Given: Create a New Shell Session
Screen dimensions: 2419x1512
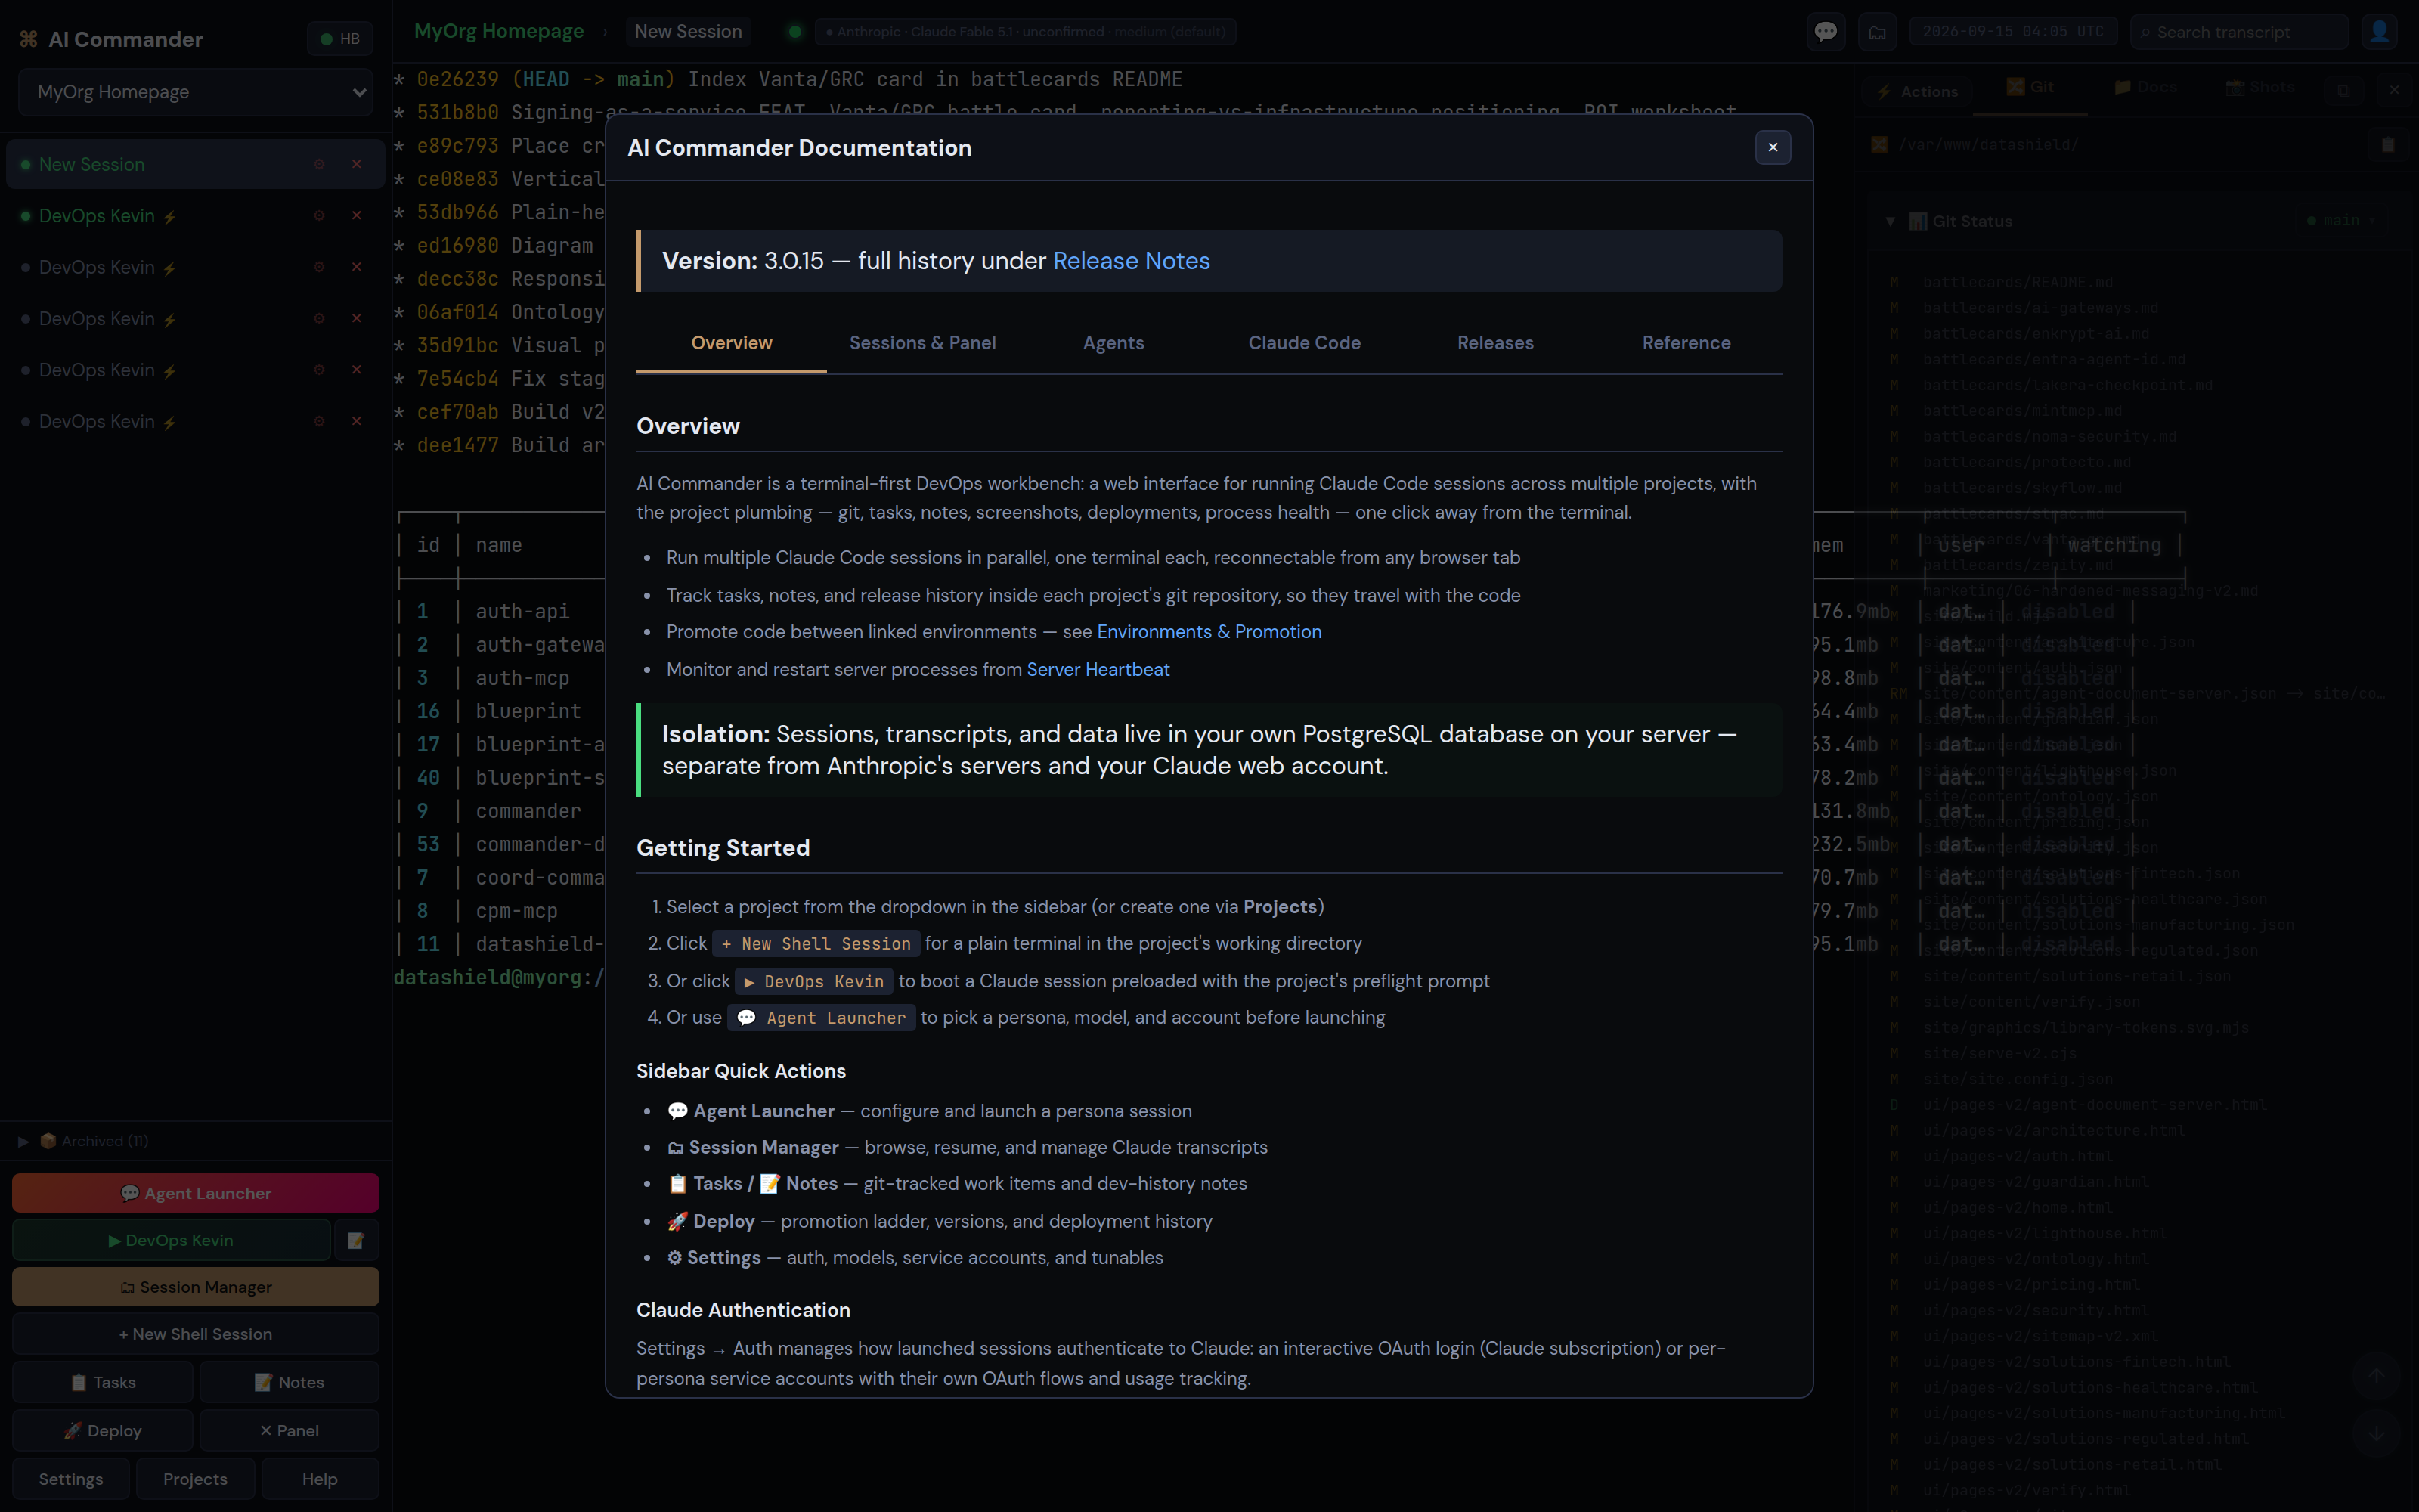Looking at the screenshot, I should tap(195, 1334).
